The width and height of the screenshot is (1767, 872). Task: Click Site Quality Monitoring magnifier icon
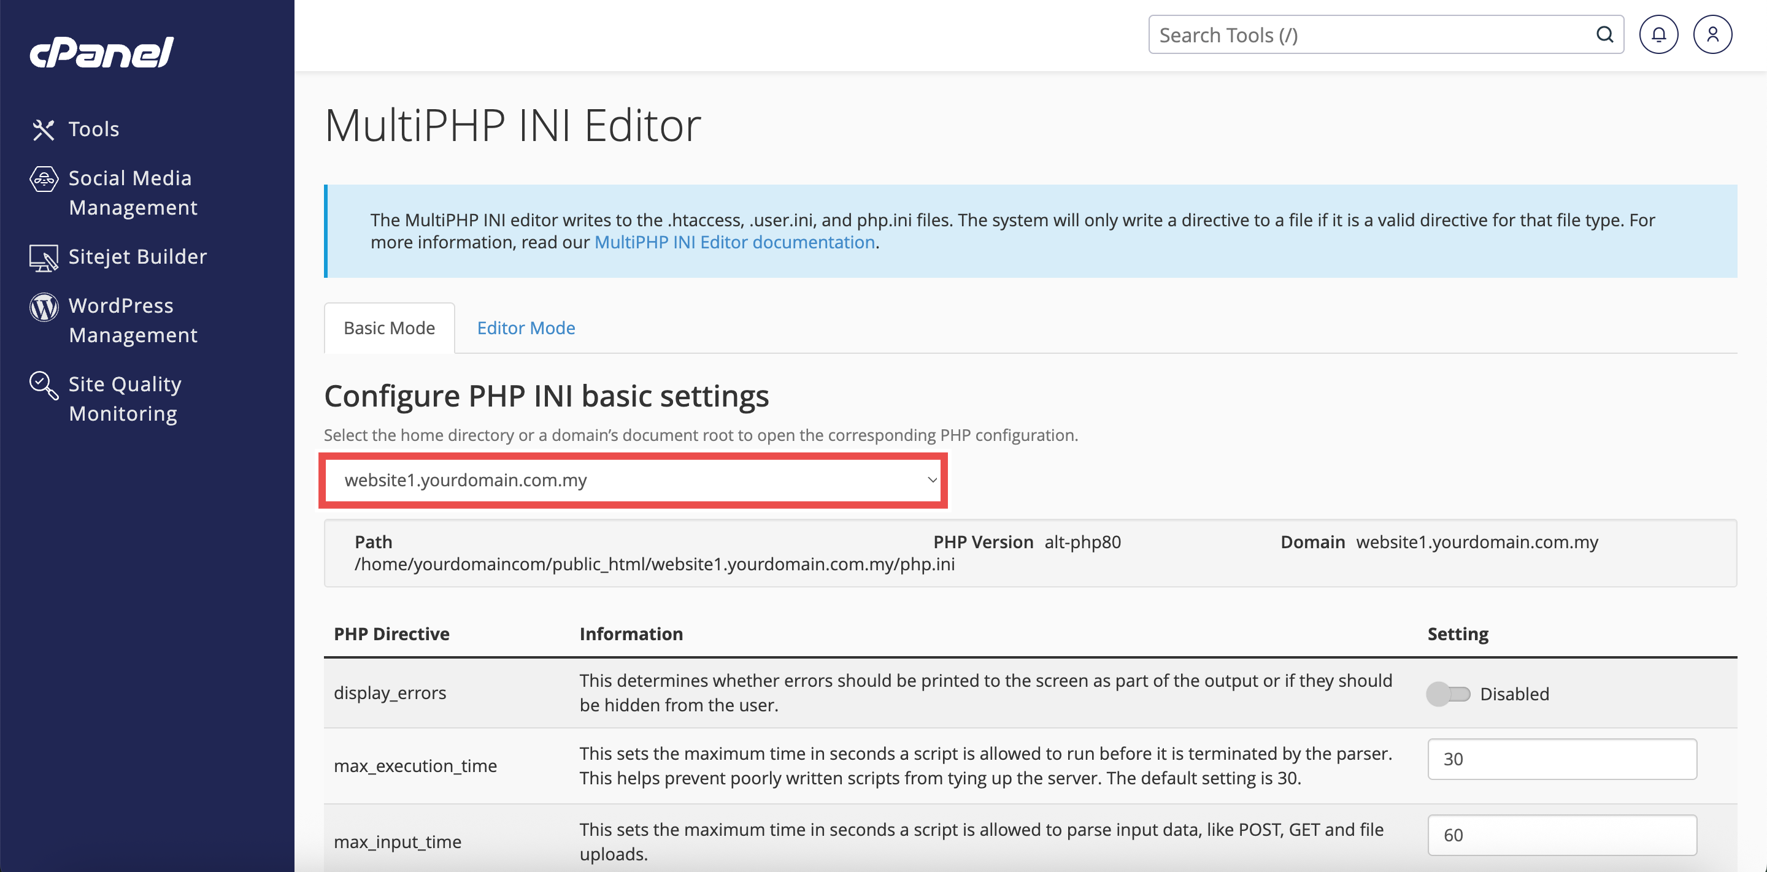[44, 385]
